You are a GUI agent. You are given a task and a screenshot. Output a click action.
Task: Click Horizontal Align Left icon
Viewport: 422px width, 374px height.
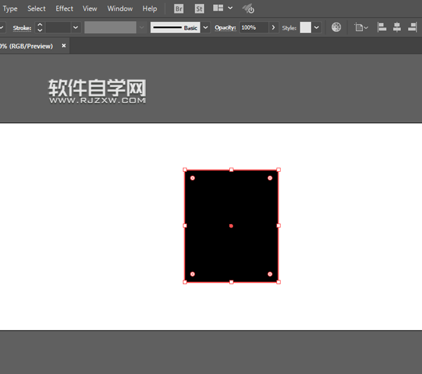pos(382,27)
